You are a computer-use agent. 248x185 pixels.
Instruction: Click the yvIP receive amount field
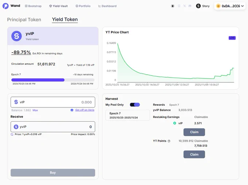point(53,127)
